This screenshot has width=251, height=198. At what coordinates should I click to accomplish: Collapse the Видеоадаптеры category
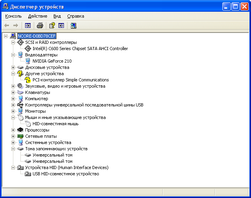pyautogui.click(x=13, y=55)
